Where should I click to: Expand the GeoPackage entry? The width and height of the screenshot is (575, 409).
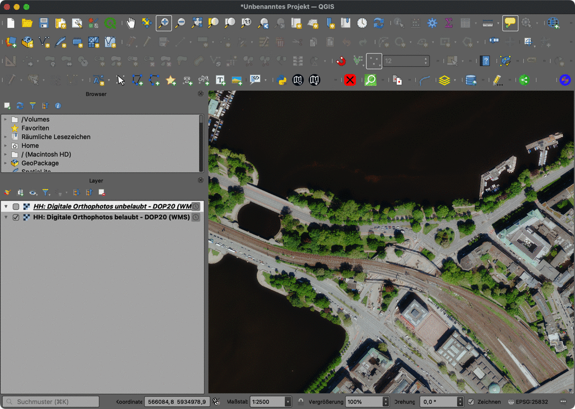click(5, 163)
